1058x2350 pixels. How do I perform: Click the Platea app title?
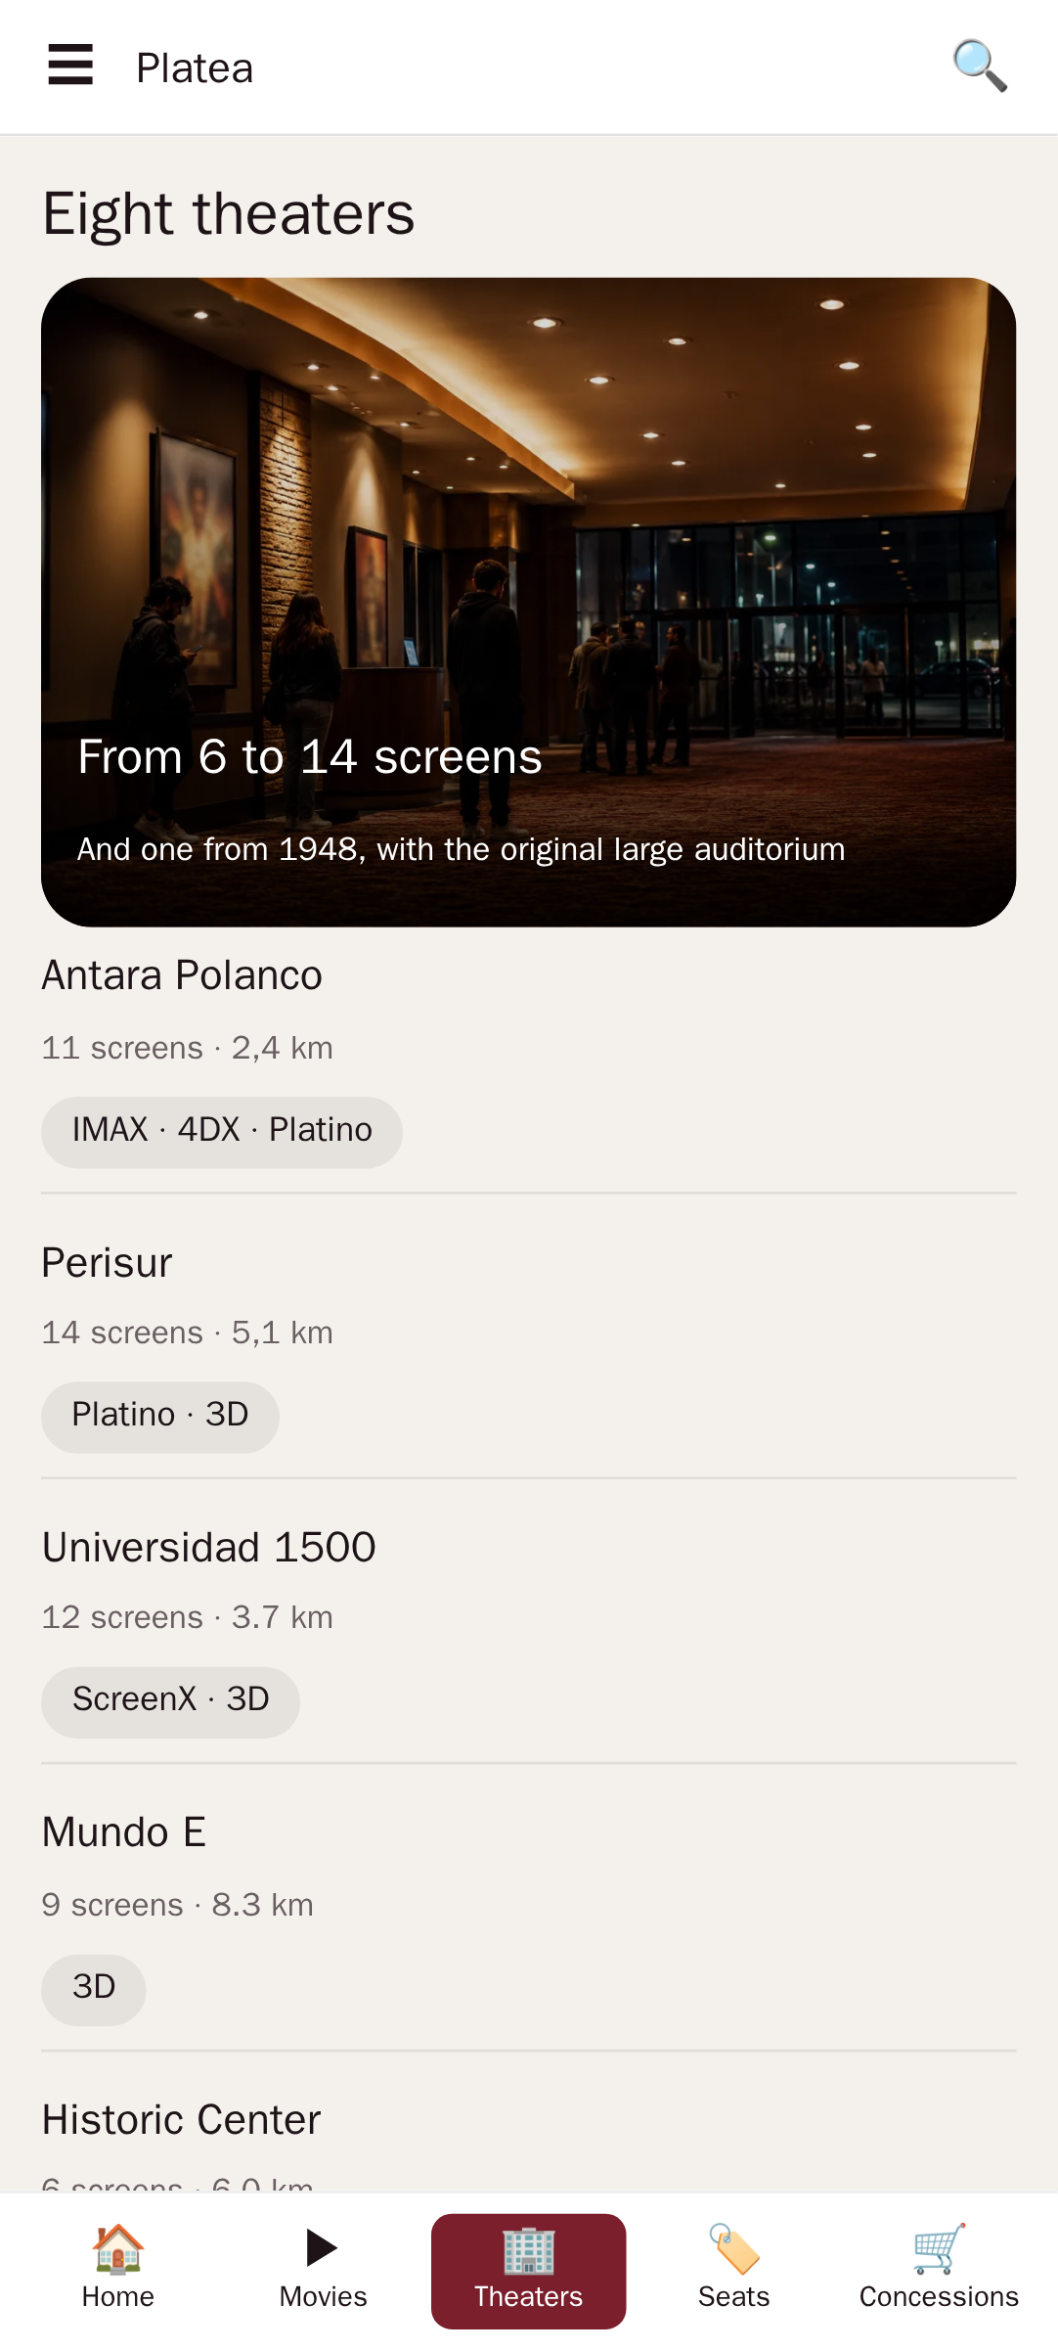click(x=195, y=68)
